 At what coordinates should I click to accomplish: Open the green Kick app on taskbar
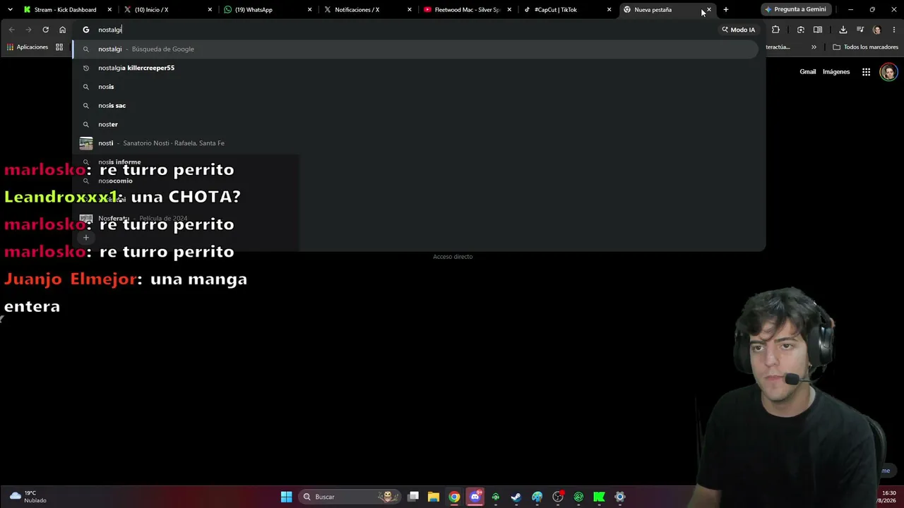coord(599,497)
